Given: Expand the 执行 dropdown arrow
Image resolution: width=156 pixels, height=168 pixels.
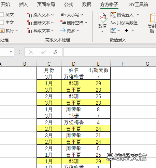Looking at the screenshot, I should pos(17,30).
